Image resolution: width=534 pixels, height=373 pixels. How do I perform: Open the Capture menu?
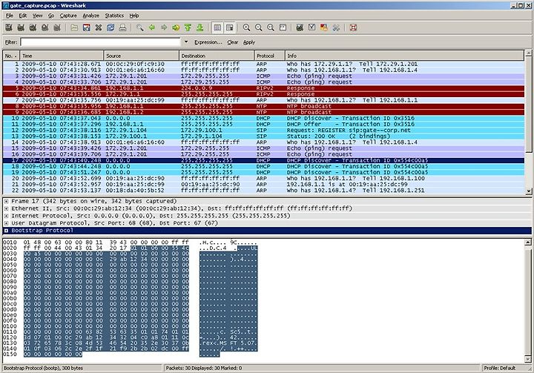[68, 16]
